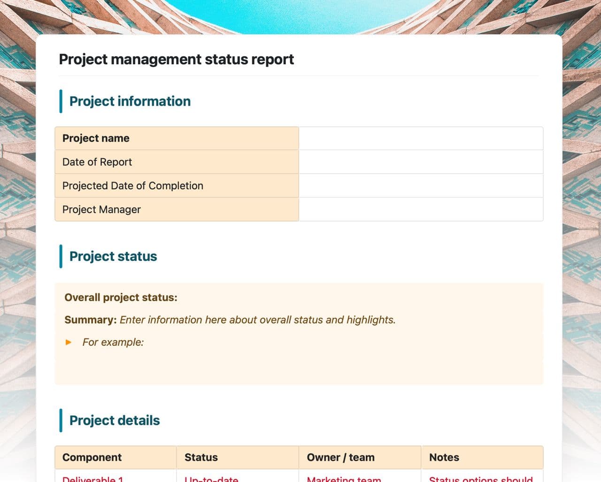This screenshot has height=482, width=601.
Task: Click the 'For example:' italic text
Action: (113, 342)
